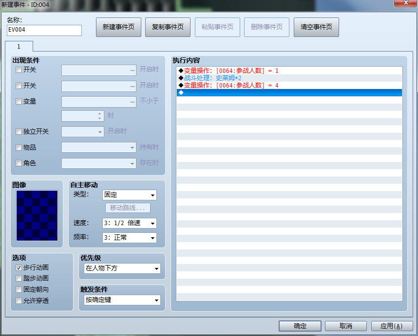Select command line 变量操作 参战人数 = 4

(x=289, y=86)
